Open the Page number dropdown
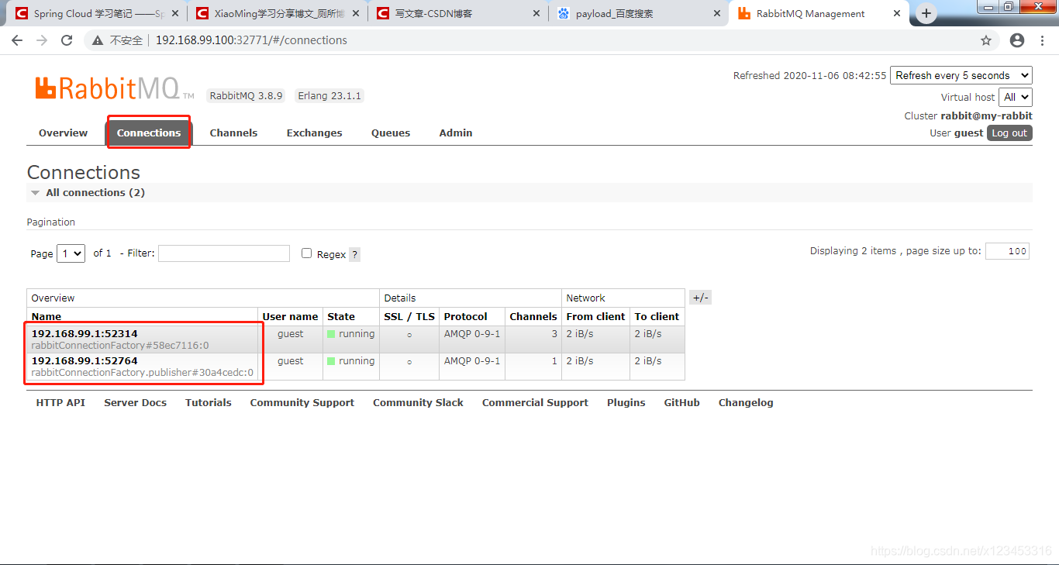The width and height of the screenshot is (1059, 565). click(71, 253)
